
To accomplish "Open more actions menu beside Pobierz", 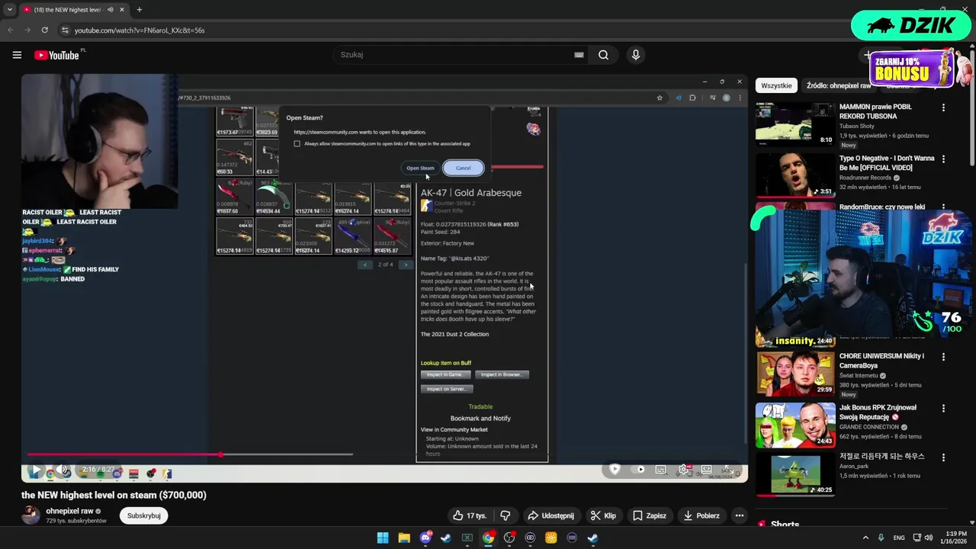I will tap(739, 515).
